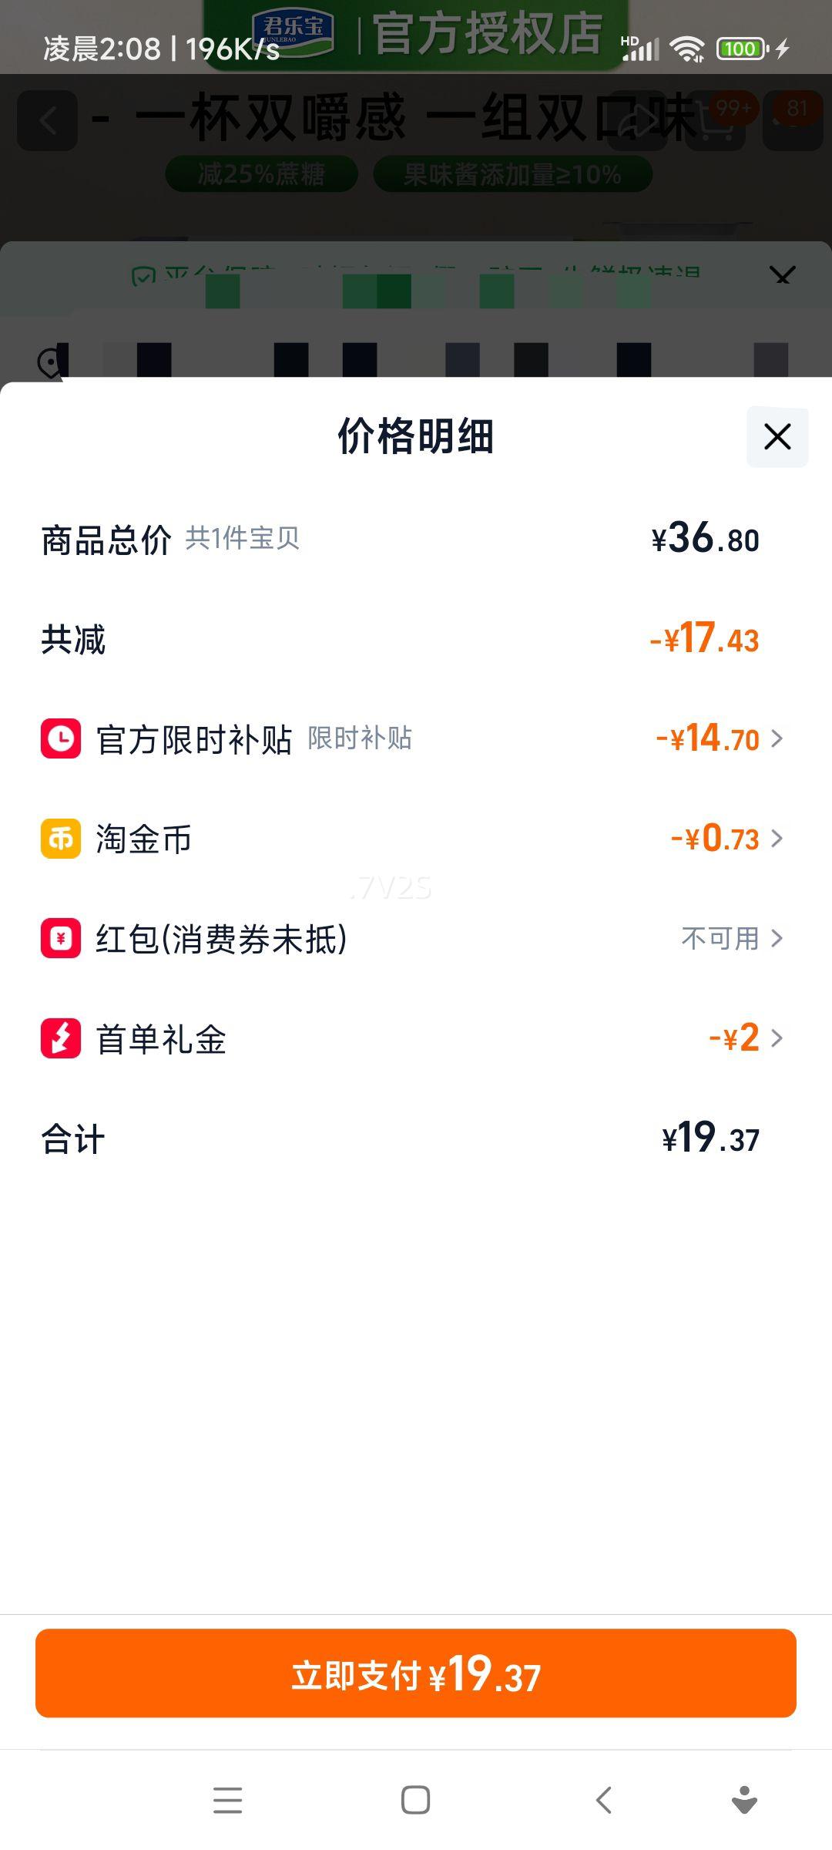Image resolution: width=832 pixels, height=1850 pixels.
Task: Tap the red envelope 红包 icon
Action: coord(61,938)
